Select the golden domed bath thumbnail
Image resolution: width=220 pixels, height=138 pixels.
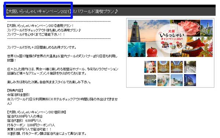pos(163,67)
